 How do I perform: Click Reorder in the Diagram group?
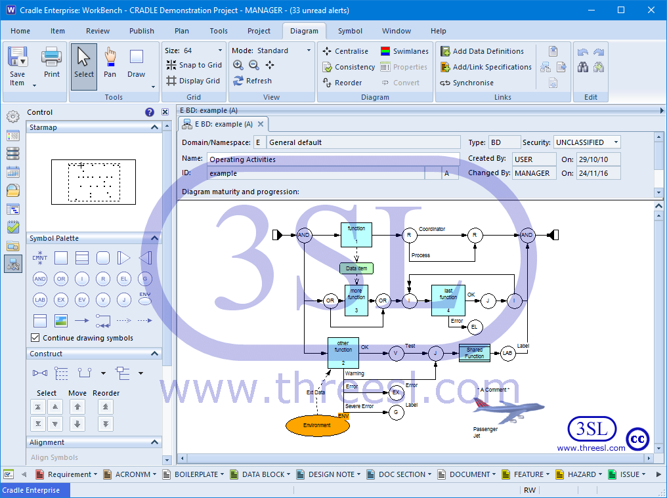tap(343, 83)
